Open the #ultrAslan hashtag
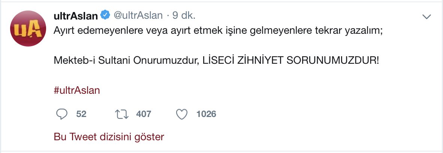Image resolution: width=443 pixels, height=153 pixels. click(x=77, y=90)
